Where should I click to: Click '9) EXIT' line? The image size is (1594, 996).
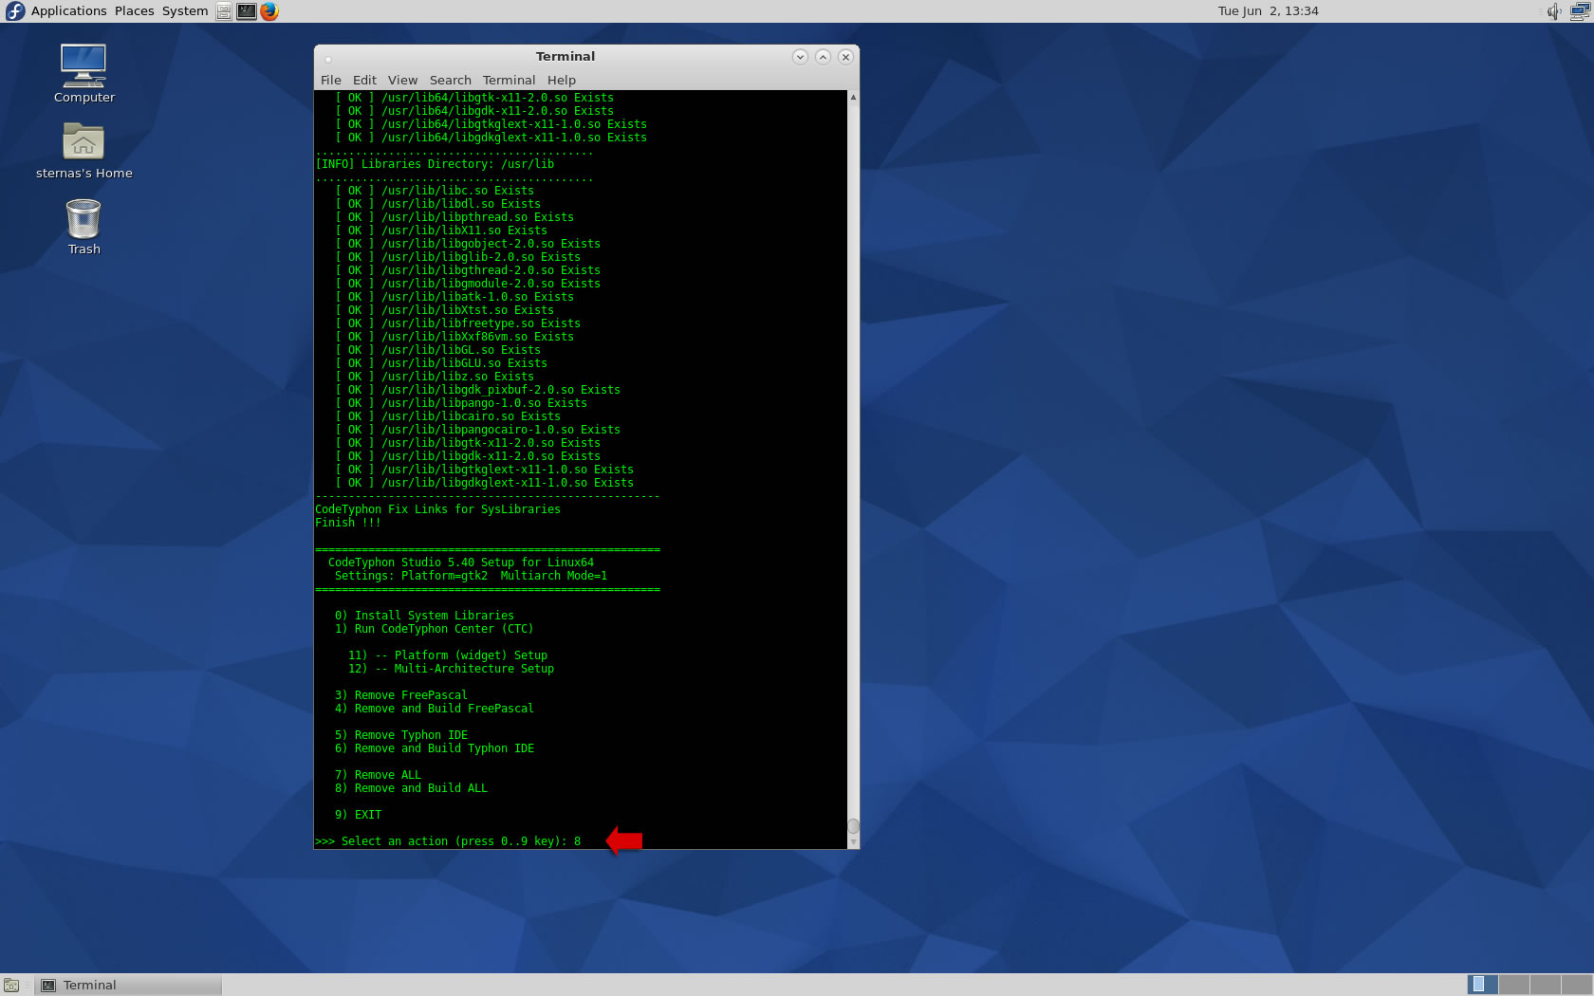pos(358,815)
